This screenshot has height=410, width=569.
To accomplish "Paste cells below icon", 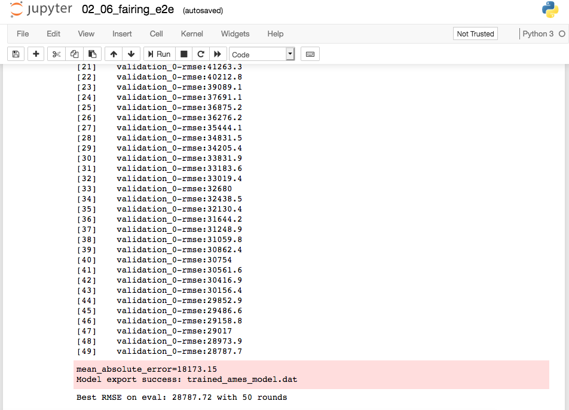I will [x=92, y=54].
